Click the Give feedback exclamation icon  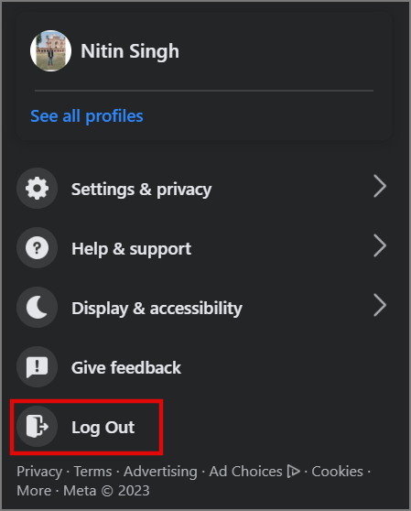38,367
